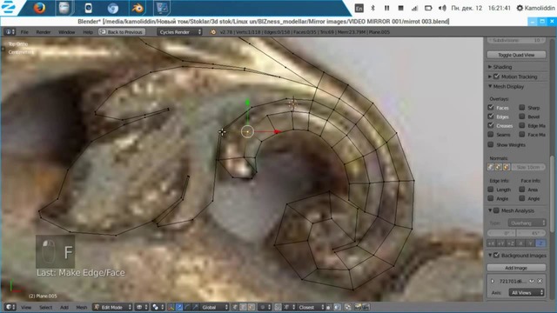Image resolution: width=557 pixels, height=313 pixels.
Task: Click Back to Previous button
Action: coord(122,32)
